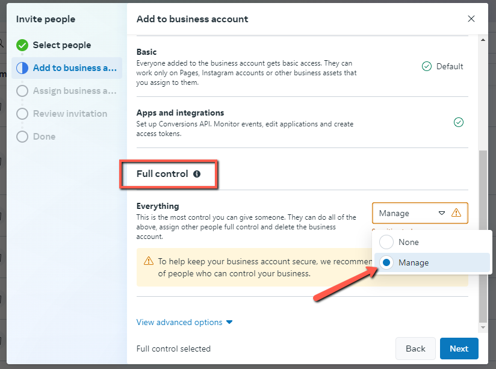Click the warning icon in the security notice

[x=148, y=261]
